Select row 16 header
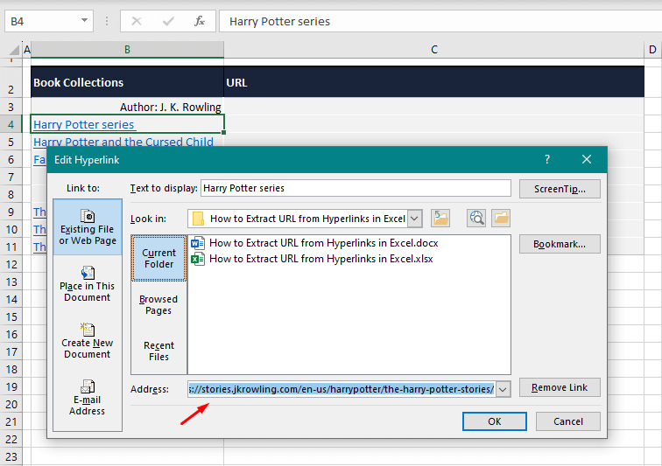Screen dimensions: 662x466 click(x=12, y=335)
